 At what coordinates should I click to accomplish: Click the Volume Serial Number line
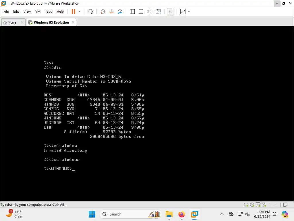pos(88,81)
